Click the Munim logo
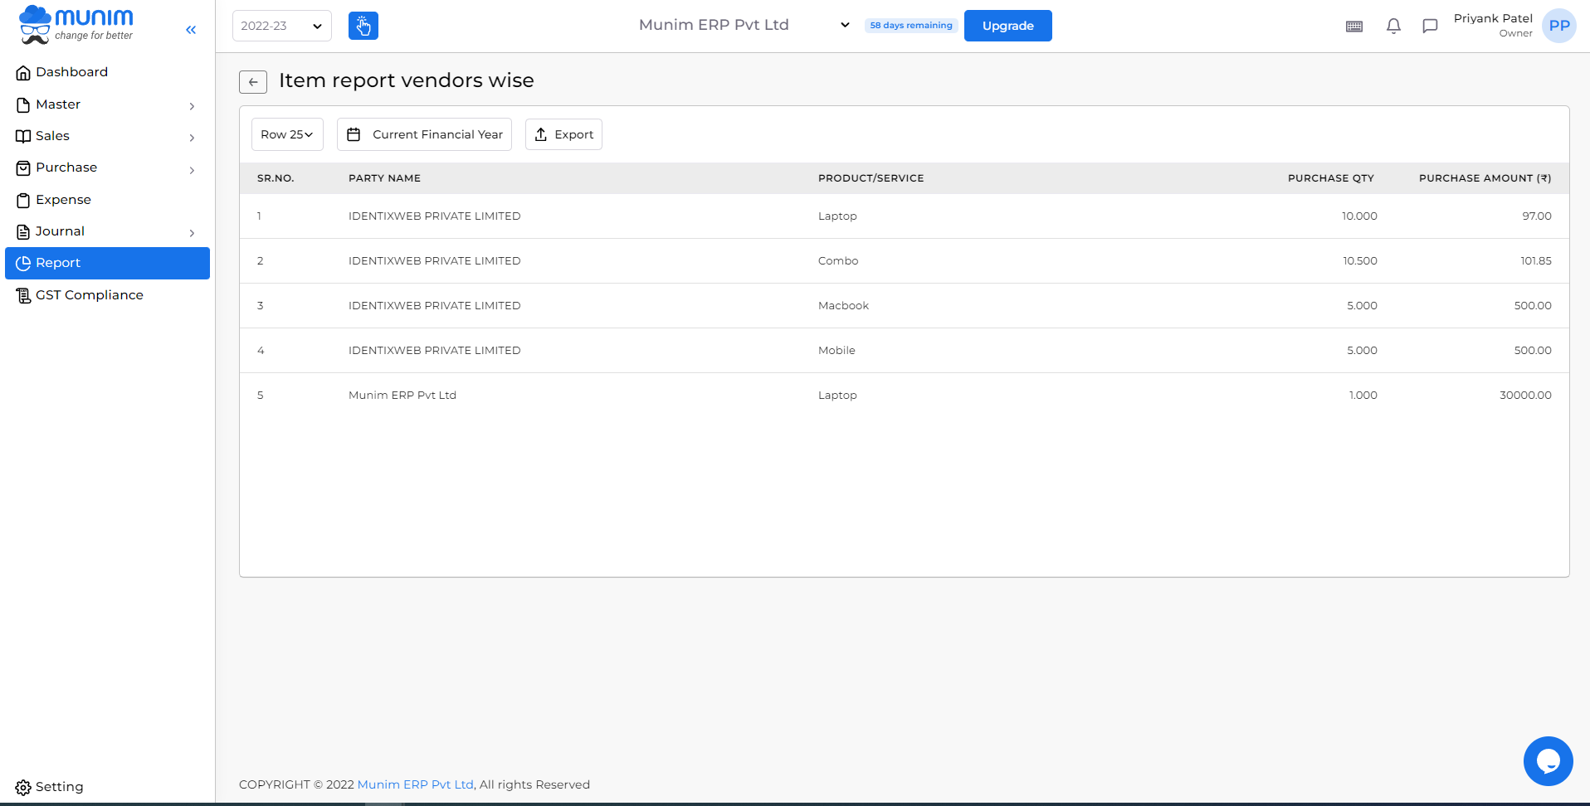 (x=76, y=25)
